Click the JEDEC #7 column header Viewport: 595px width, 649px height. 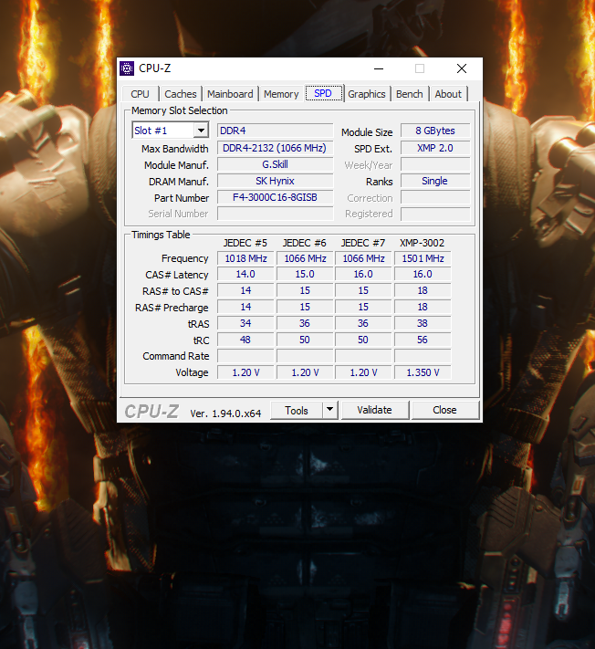pyautogui.click(x=363, y=243)
